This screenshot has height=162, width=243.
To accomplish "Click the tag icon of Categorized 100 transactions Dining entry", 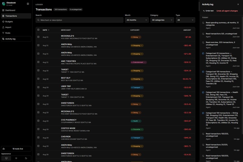I will click(x=203, y=113).
